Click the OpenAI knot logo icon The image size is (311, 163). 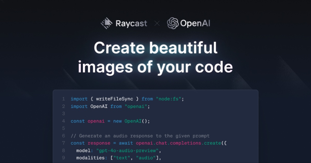(173, 24)
